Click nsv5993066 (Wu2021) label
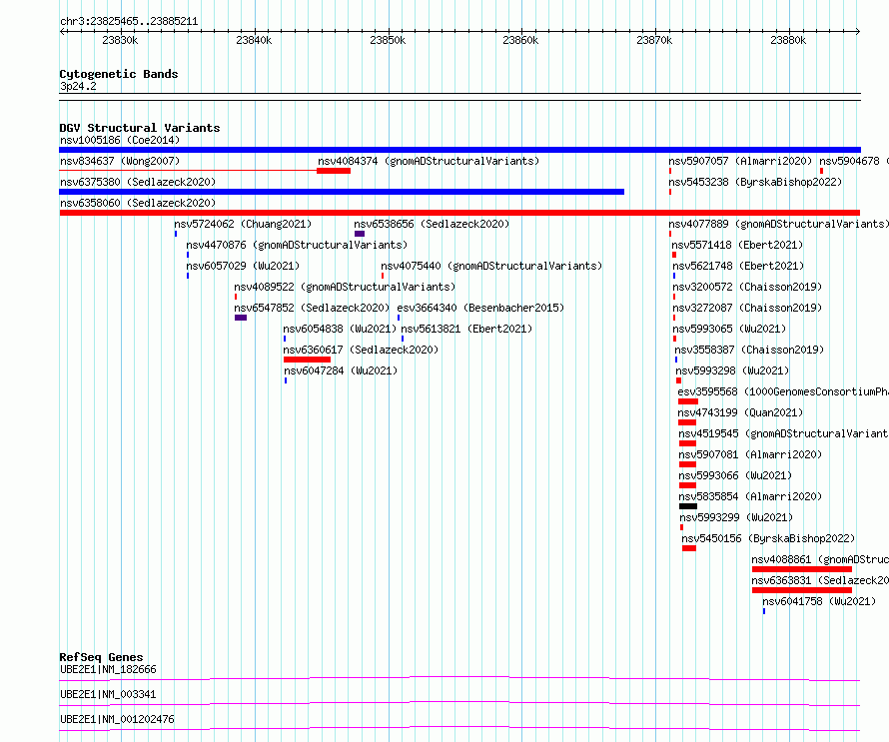This screenshot has width=889, height=742. (735, 475)
